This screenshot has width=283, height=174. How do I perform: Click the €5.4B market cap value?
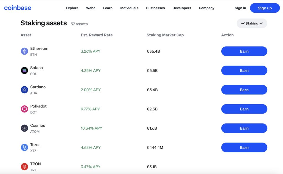coord(152,90)
